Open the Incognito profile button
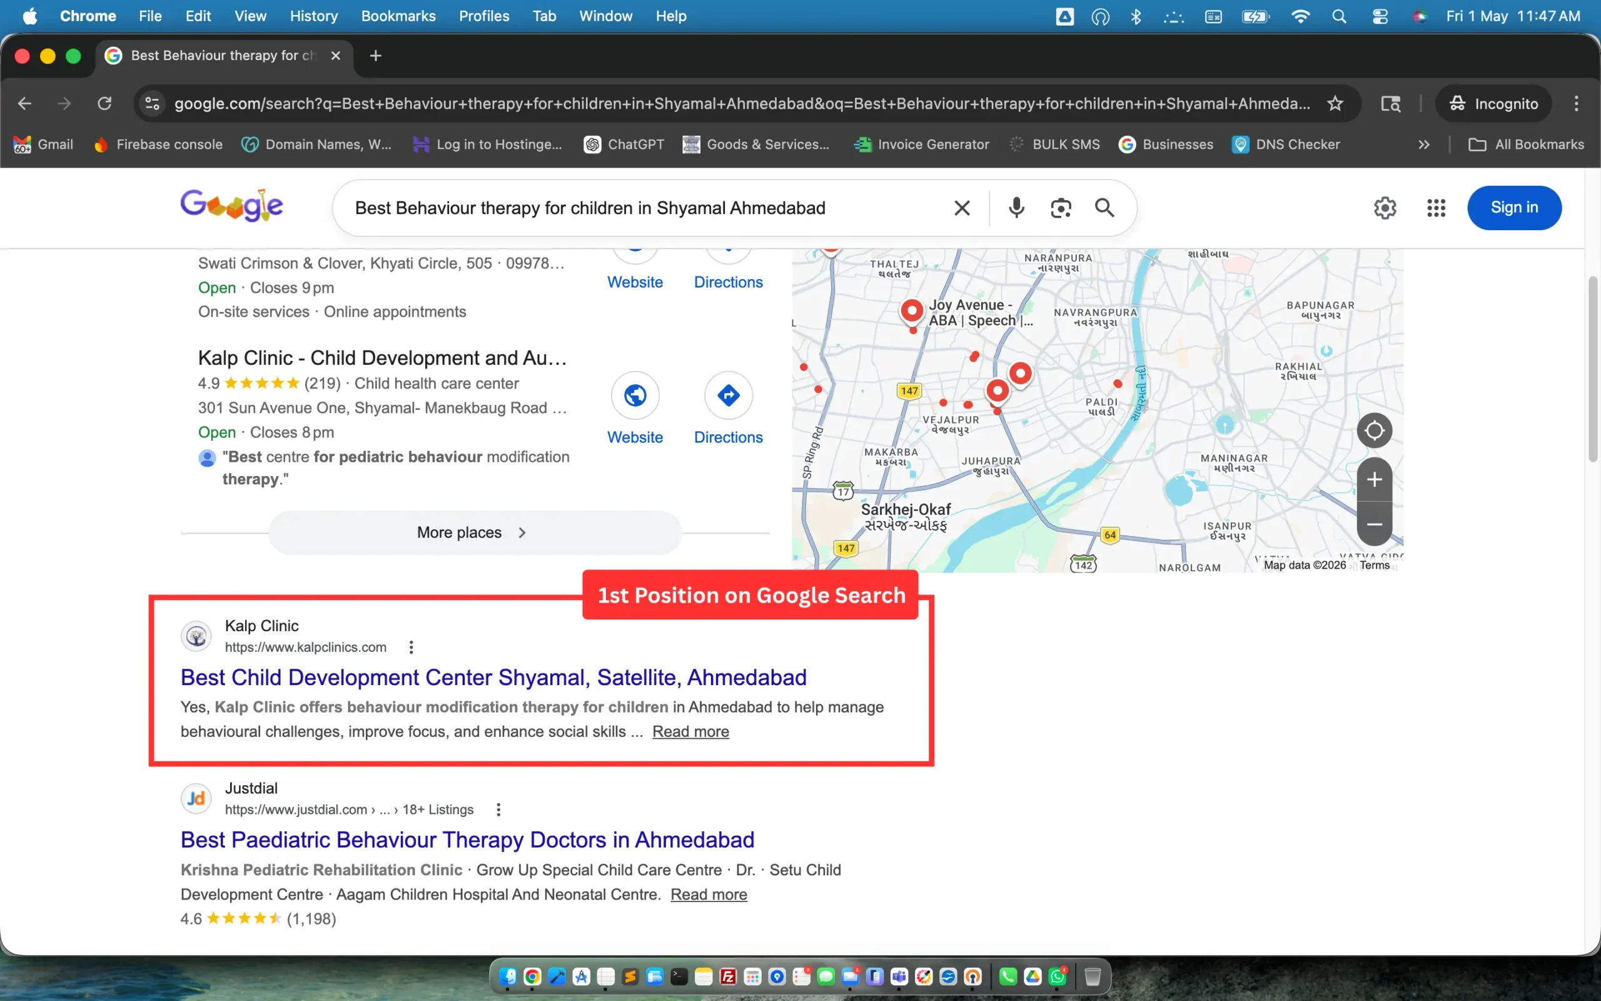1601x1001 pixels. tap(1493, 103)
